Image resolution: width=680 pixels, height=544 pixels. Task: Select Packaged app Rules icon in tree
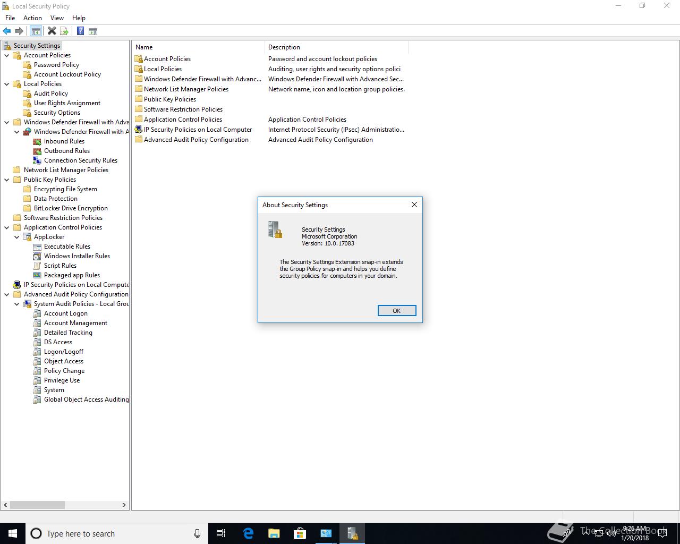click(x=37, y=275)
